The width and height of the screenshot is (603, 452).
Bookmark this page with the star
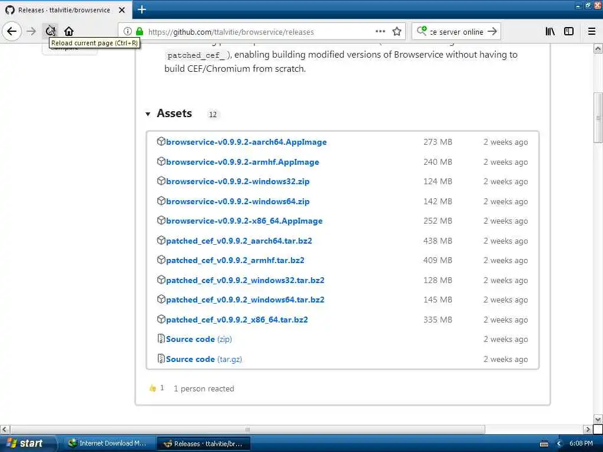[397, 32]
